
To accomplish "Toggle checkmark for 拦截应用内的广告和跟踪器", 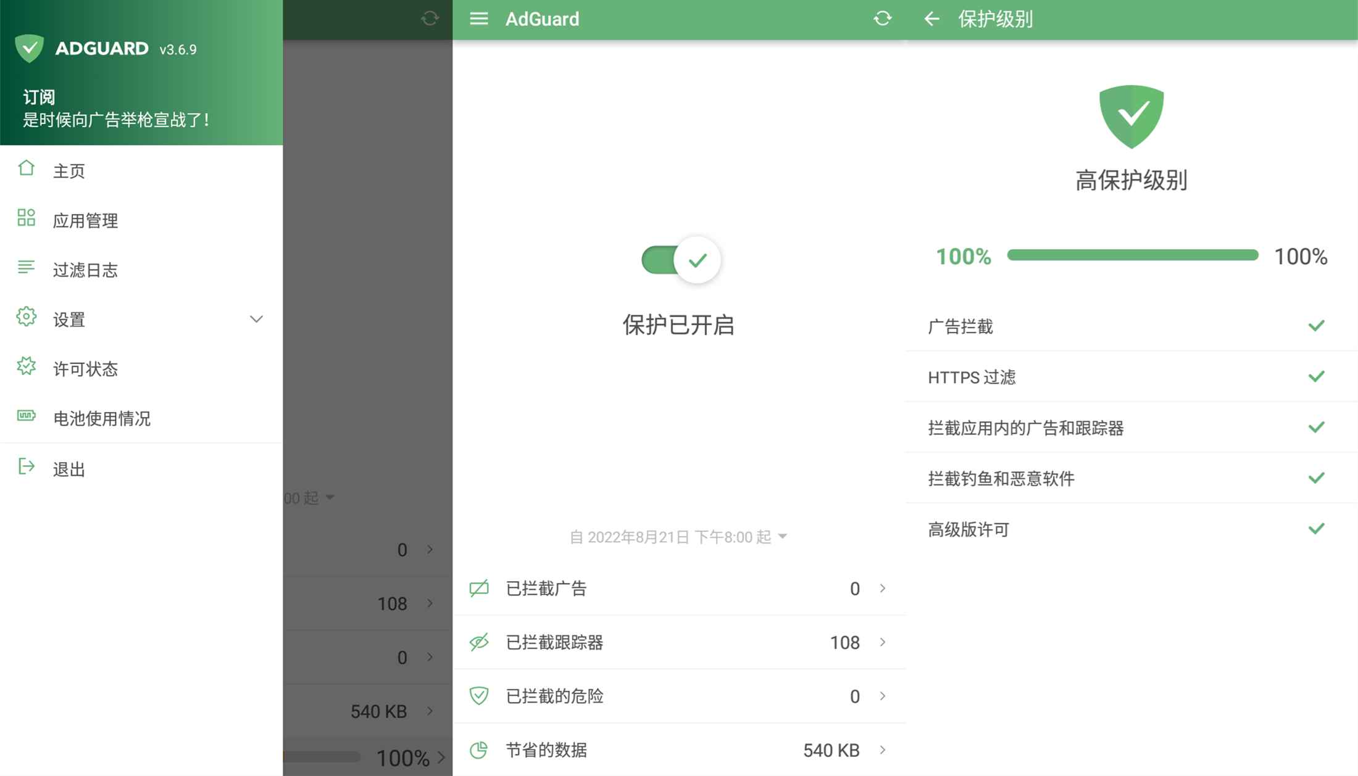I will point(1317,427).
